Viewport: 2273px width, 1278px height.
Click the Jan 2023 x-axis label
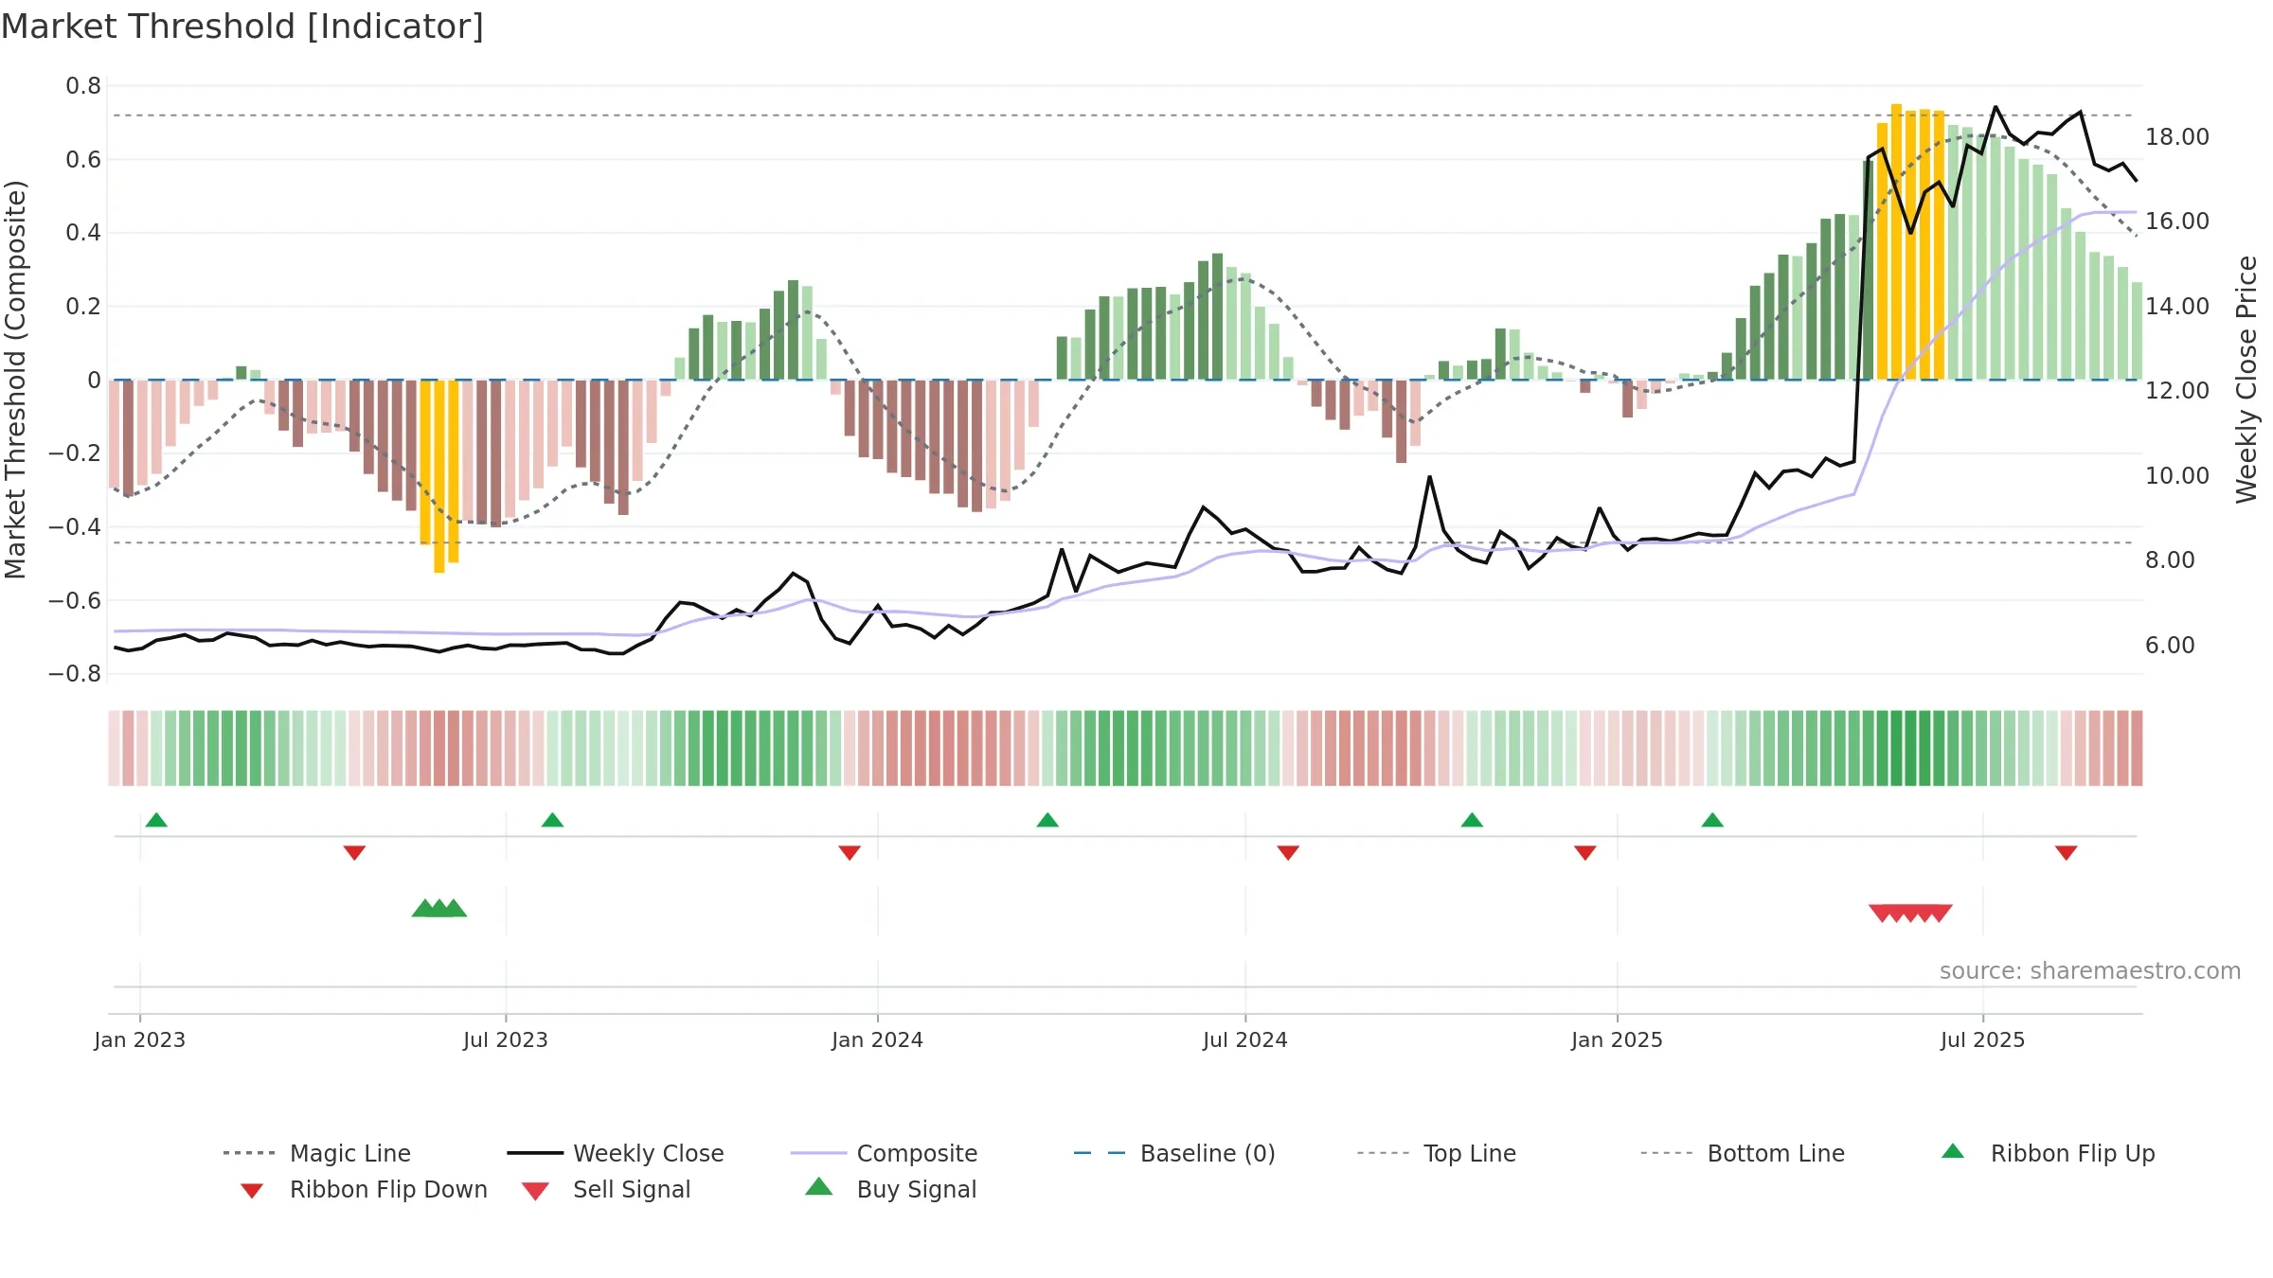(x=140, y=1039)
